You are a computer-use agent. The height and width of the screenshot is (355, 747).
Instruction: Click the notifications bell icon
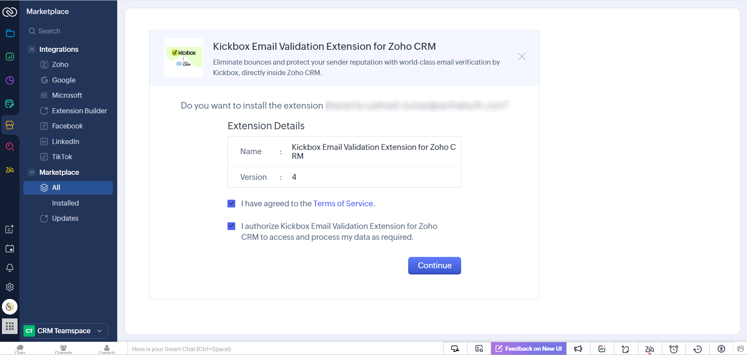point(10,268)
